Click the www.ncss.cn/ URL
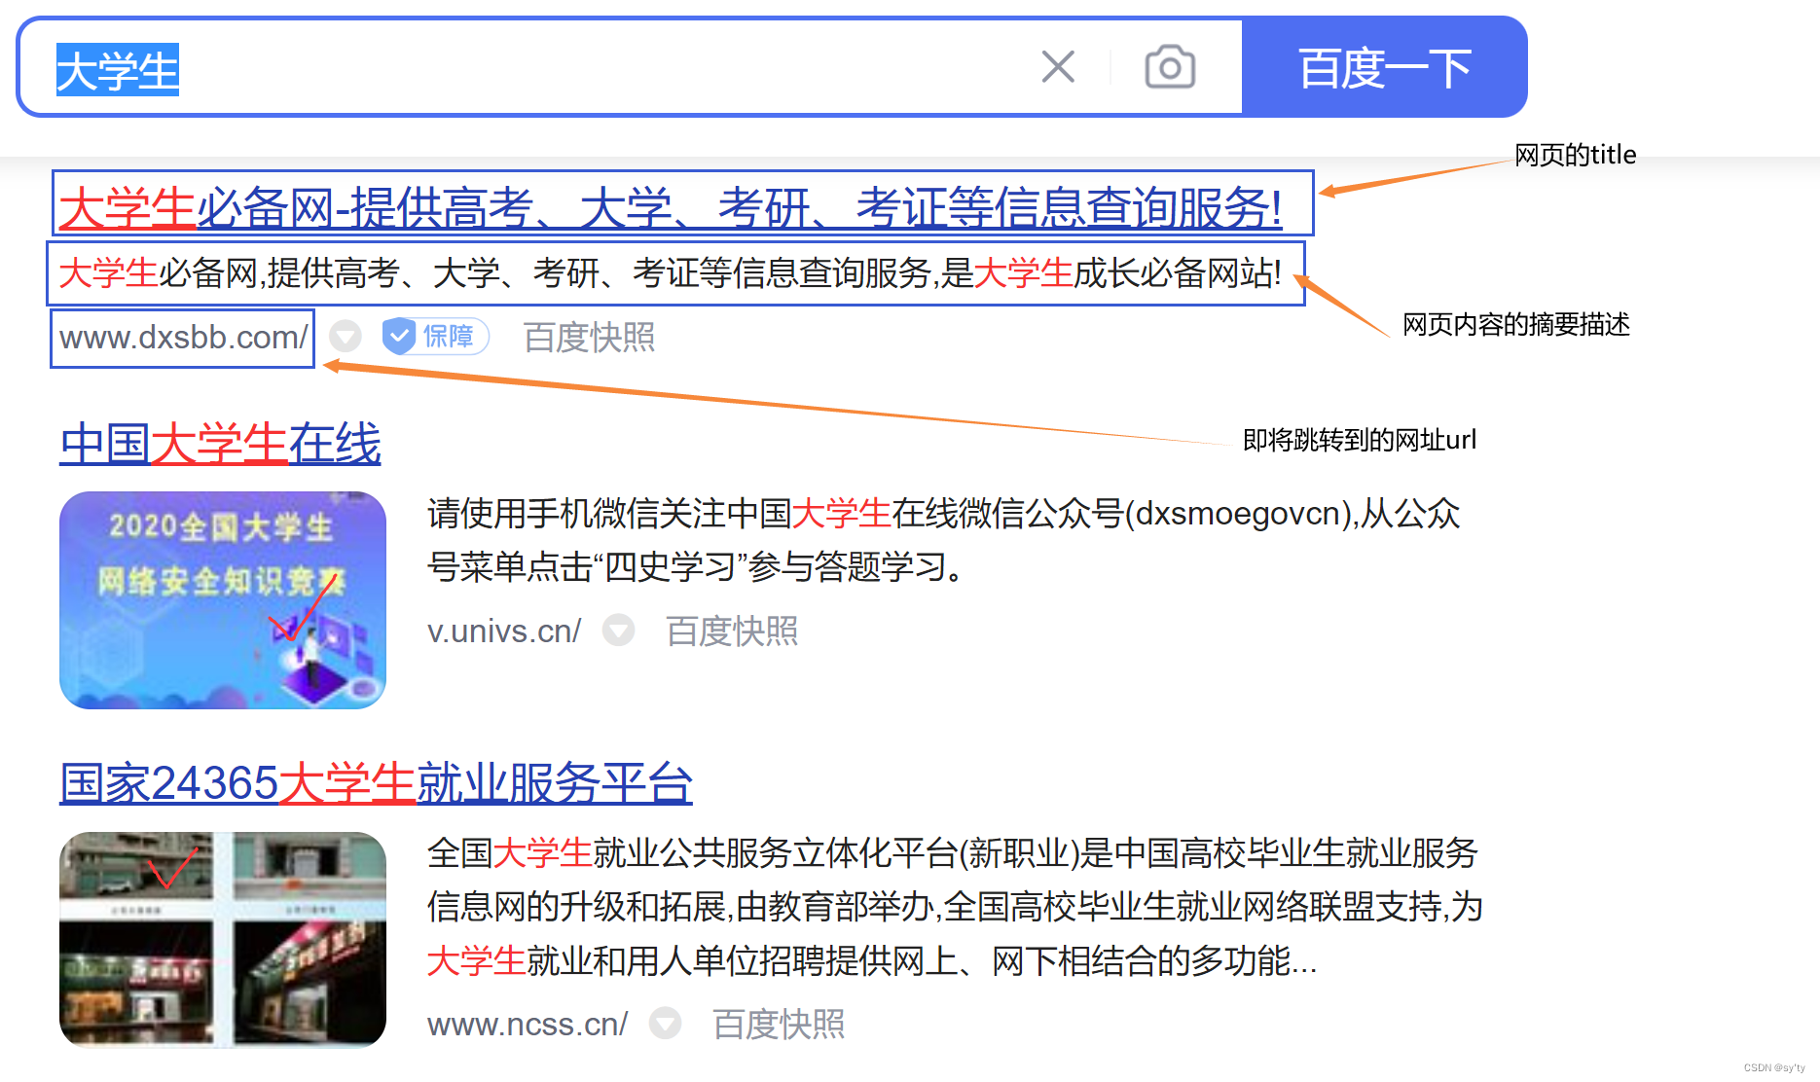 [x=528, y=1025]
